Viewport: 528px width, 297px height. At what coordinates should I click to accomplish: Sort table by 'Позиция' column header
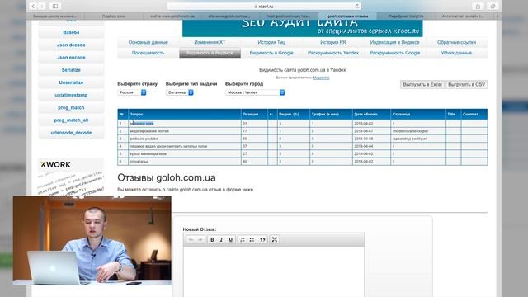point(254,114)
